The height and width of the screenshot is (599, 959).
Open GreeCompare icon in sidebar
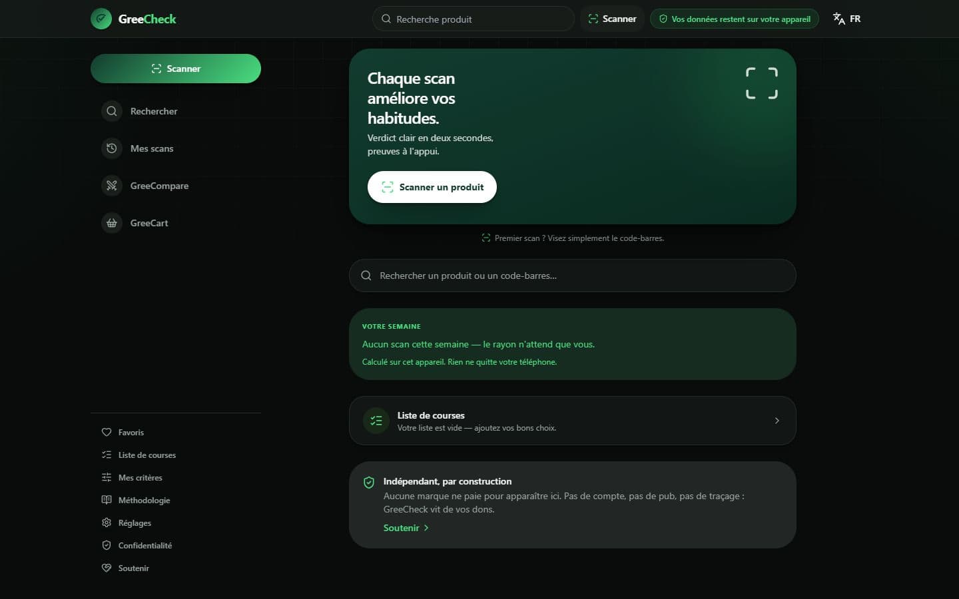pyautogui.click(x=112, y=186)
